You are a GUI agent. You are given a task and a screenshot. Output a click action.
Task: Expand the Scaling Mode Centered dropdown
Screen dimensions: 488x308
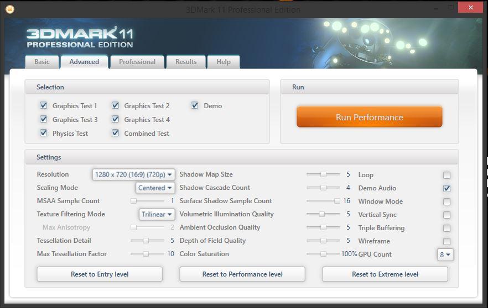pos(155,188)
